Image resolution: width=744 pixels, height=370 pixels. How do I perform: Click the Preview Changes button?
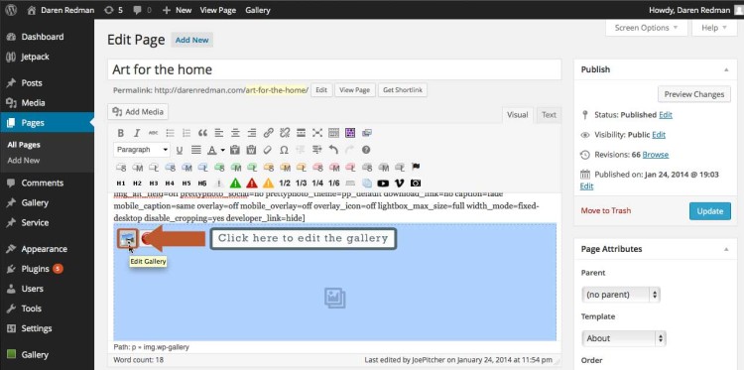(x=694, y=94)
